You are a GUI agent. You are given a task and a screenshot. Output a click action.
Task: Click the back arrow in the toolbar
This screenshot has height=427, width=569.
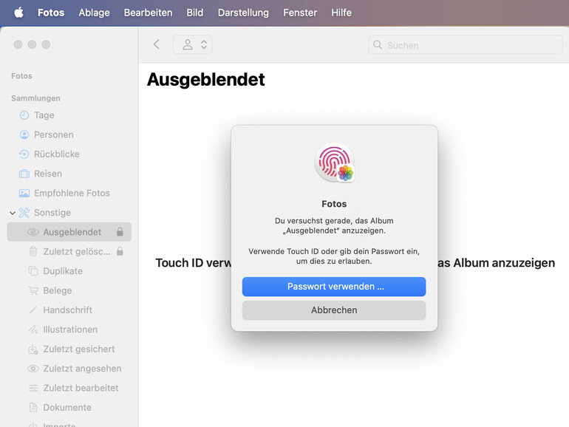click(157, 44)
